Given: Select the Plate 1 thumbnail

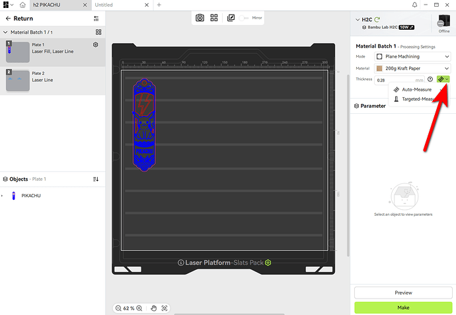Looking at the screenshot, I should pyautogui.click(x=17, y=52).
